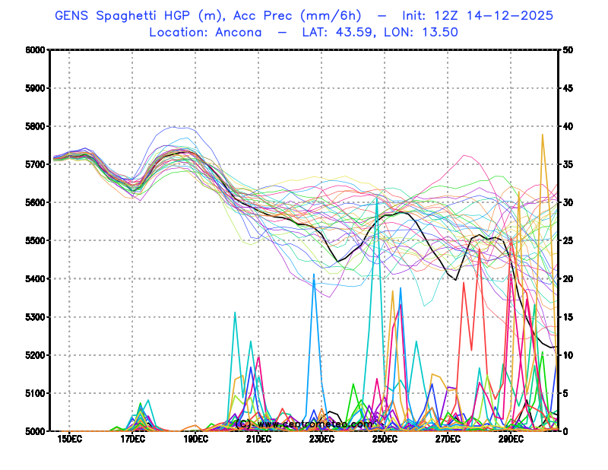Click the 23DEC date tick label
Screen dimensions: 608x470
tap(321, 440)
